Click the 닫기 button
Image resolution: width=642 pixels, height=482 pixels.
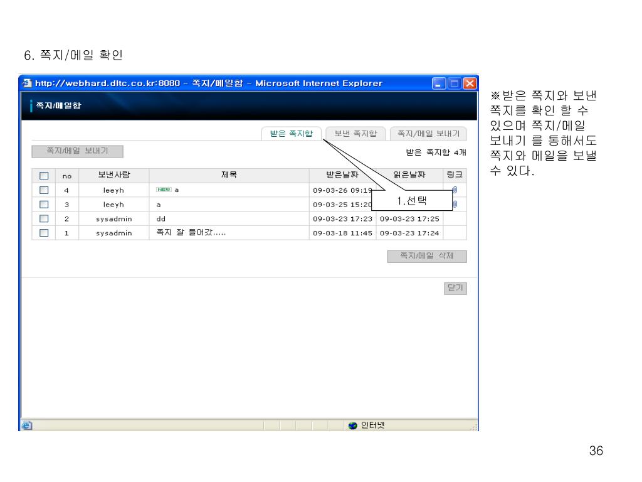point(455,288)
